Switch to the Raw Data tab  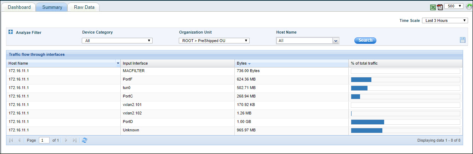coord(84,7)
